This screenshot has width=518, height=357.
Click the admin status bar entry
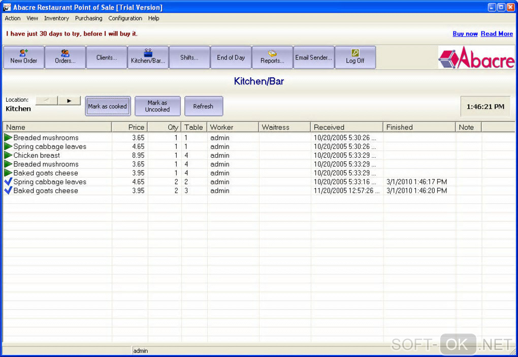coord(140,351)
